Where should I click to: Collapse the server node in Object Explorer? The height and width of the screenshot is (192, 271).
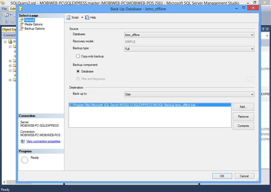click(x=5, y=42)
